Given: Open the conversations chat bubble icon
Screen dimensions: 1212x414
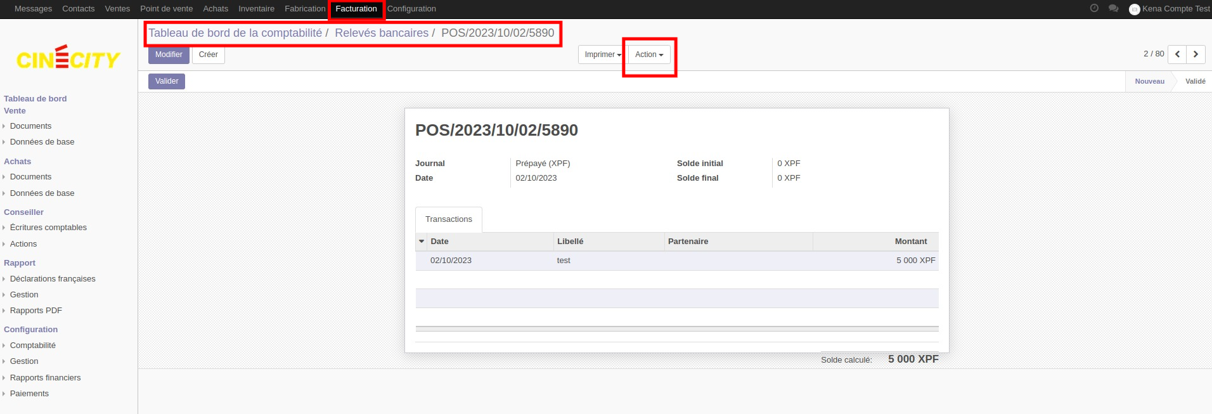Looking at the screenshot, I should click(x=1113, y=8).
